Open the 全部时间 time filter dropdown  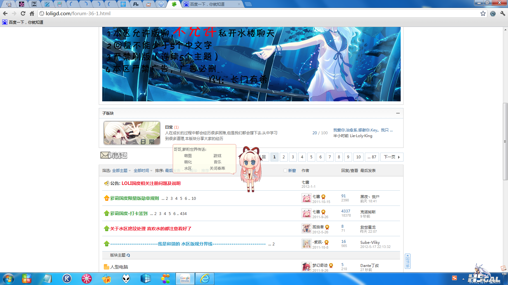point(143,171)
